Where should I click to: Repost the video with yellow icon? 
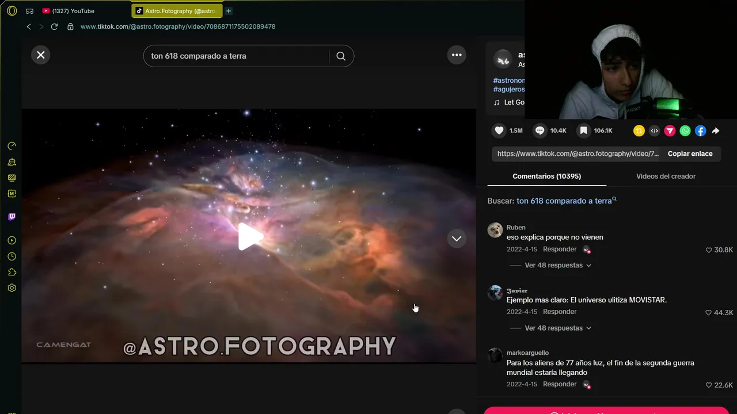pyautogui.click(x=639, y=131)
